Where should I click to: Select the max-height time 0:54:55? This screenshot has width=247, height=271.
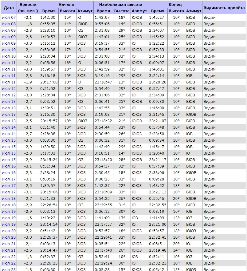coord(102,50)
